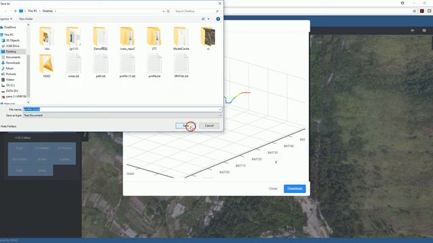Image resolution: width=433 pixels, height=243 pixels.
Task: Click the red PDF extension icon in browser
Action: [421, 11]
